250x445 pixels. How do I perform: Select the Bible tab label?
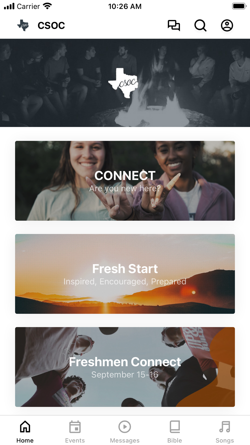(175, 440)
